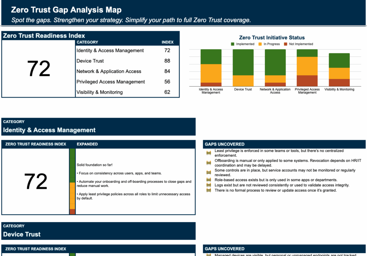
Task: Select the Device Trust category heading
Action: point(22,235)
